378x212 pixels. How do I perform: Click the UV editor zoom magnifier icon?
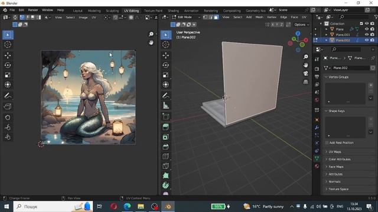151,34
